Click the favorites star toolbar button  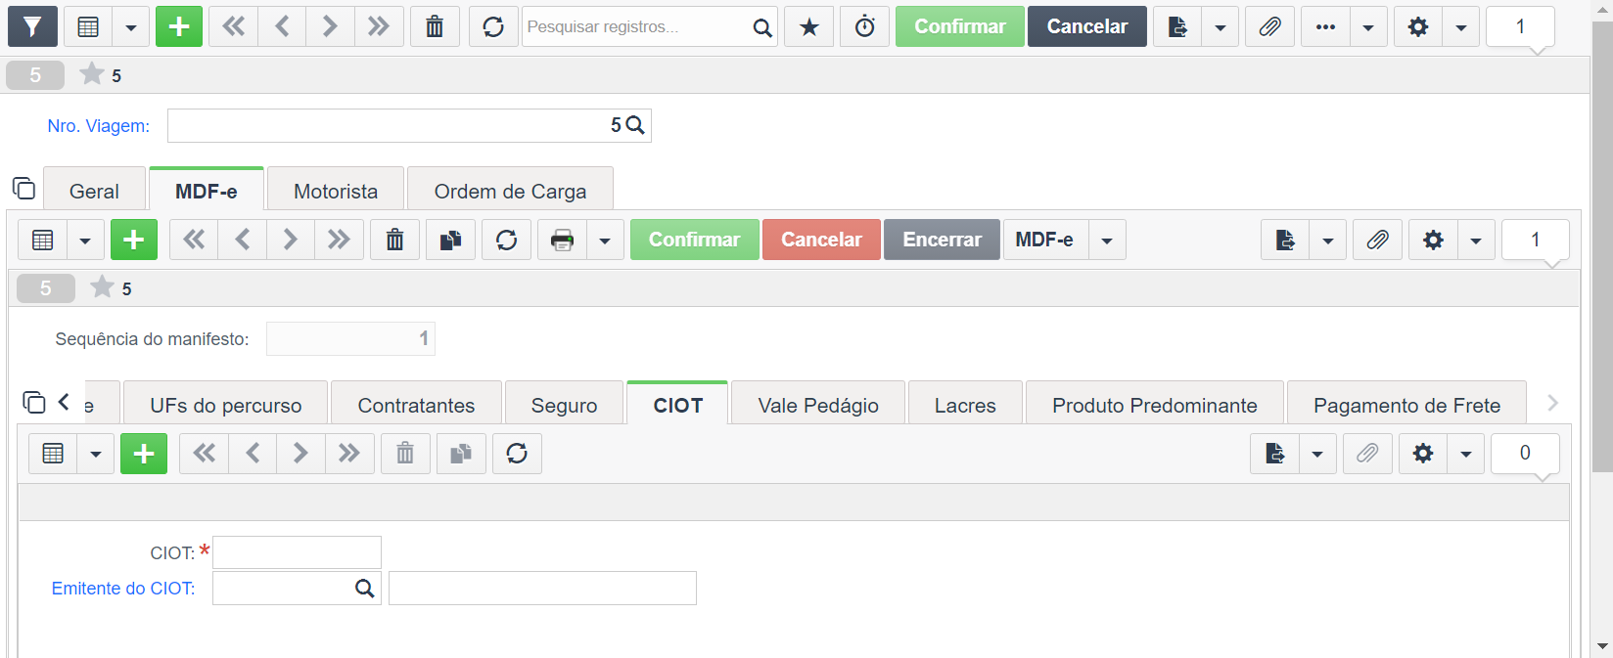click(x=809, y=26)
